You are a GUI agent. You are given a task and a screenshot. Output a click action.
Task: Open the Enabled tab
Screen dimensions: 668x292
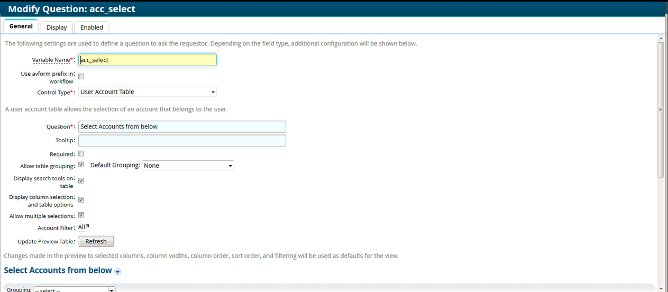(x=91, y=28)
